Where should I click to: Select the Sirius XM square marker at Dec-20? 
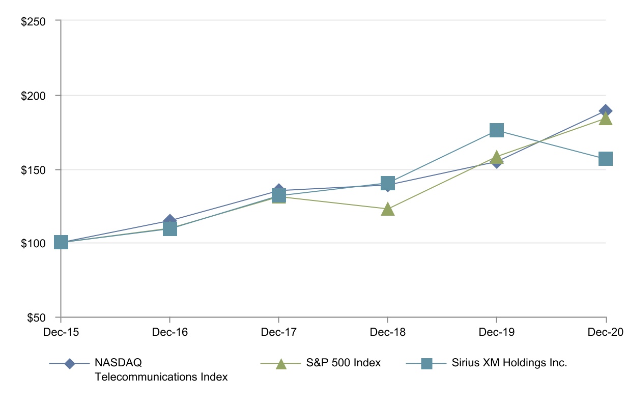click(x=605, y=159)
